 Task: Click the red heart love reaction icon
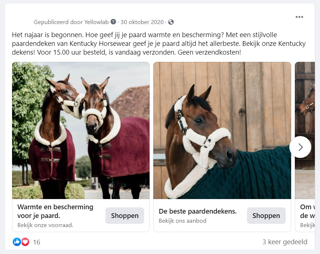click(25, 242)
